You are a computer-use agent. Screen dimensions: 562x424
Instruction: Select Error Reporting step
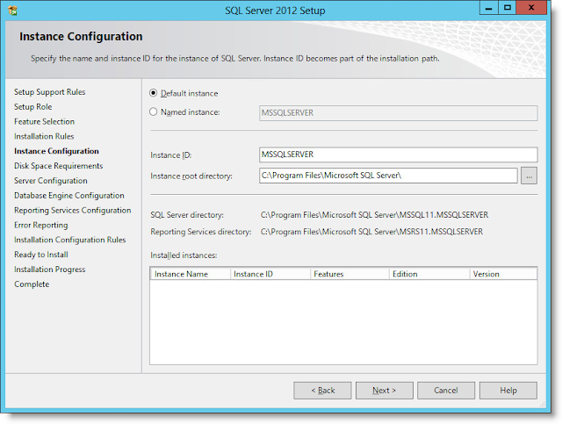[x=41, y=225]
